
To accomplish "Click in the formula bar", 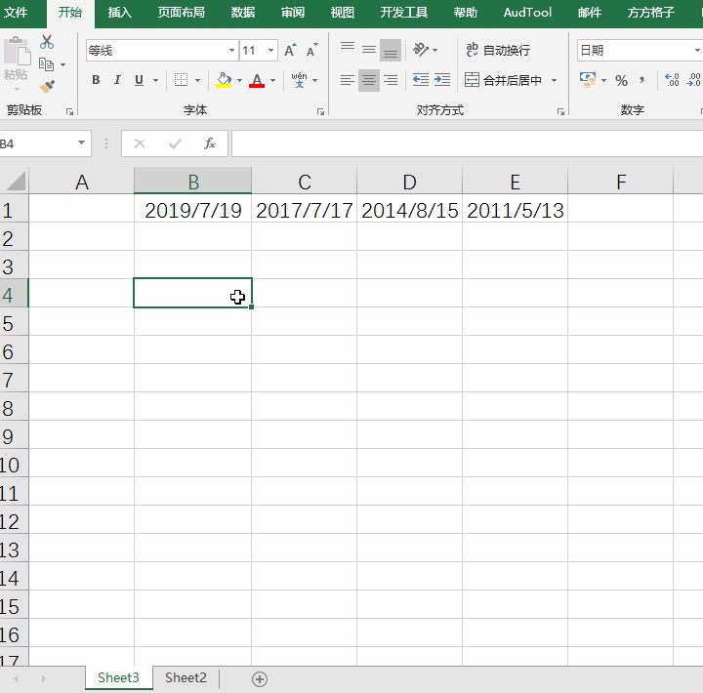I will (x=467, y=143).
